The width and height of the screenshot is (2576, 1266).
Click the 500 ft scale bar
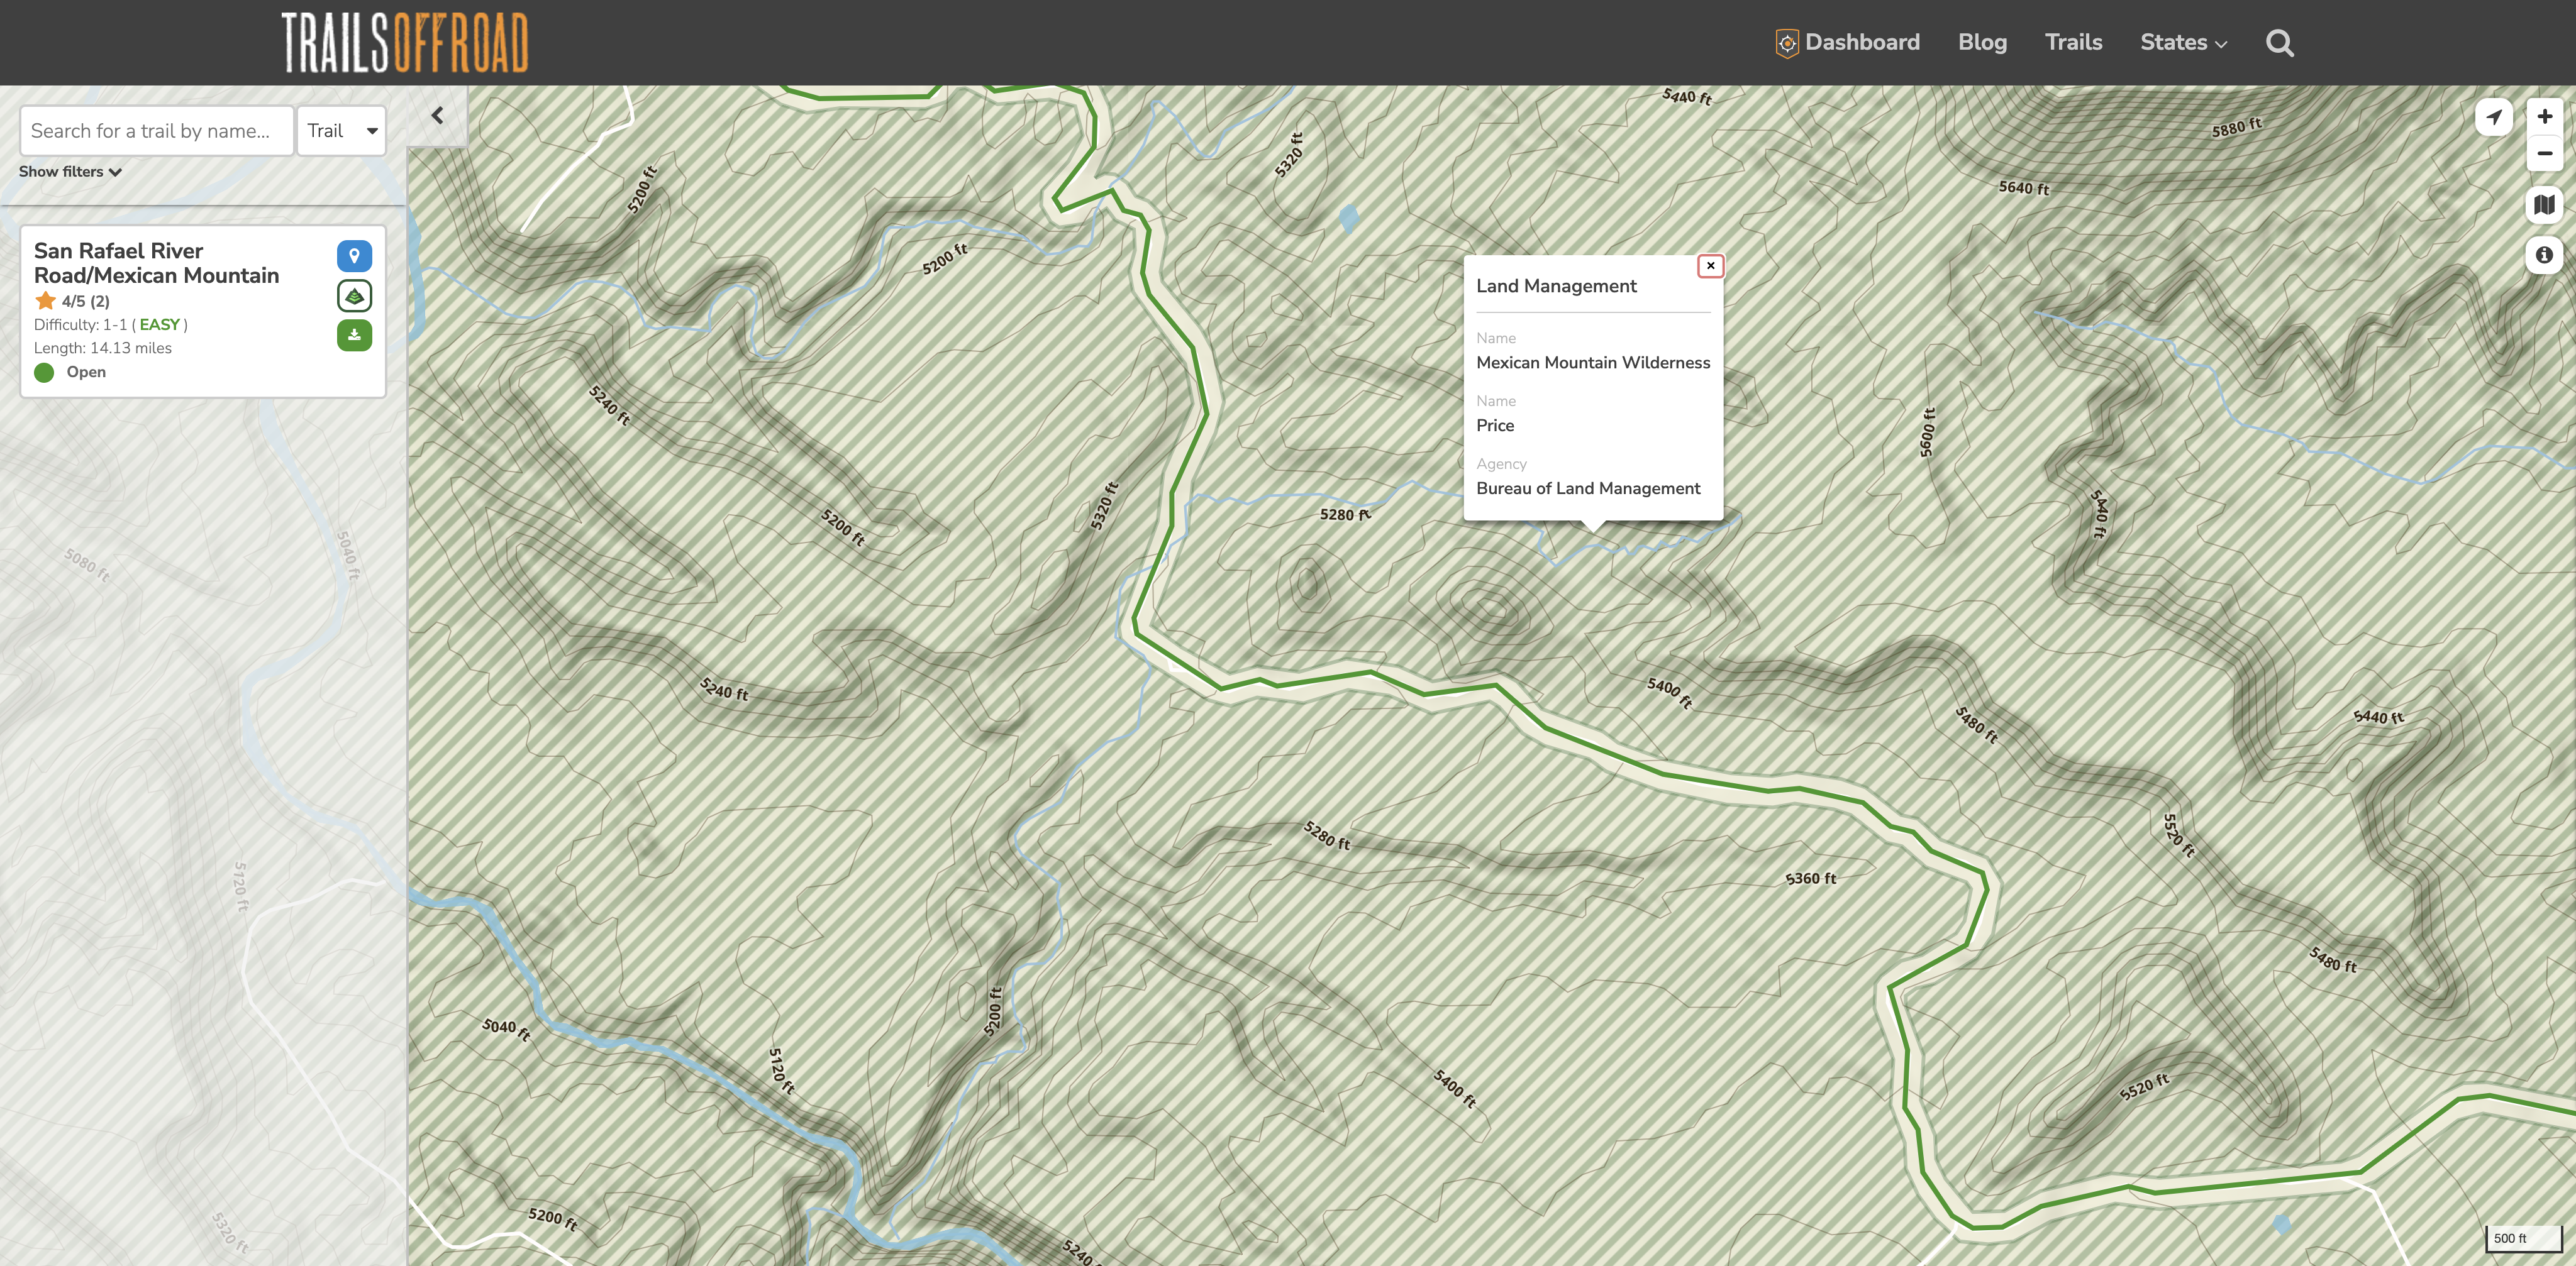[2523, 1238]
